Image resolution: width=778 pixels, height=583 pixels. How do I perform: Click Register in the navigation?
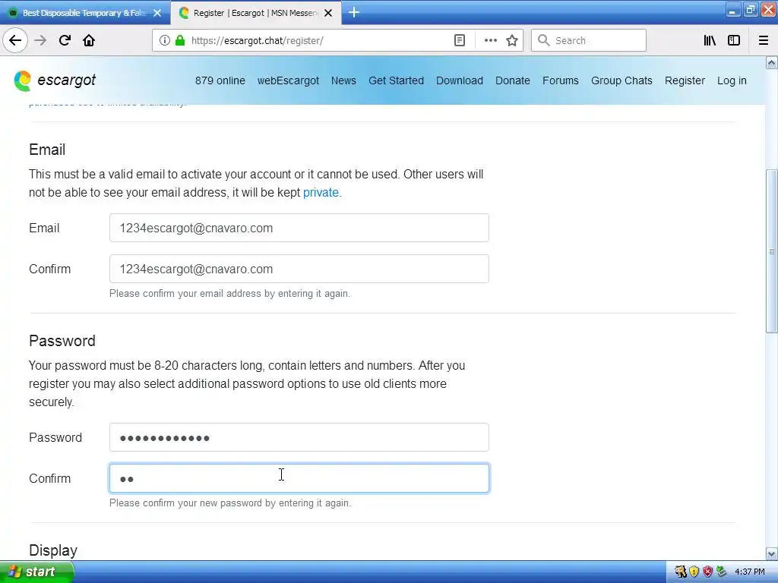tap(685, 80)
